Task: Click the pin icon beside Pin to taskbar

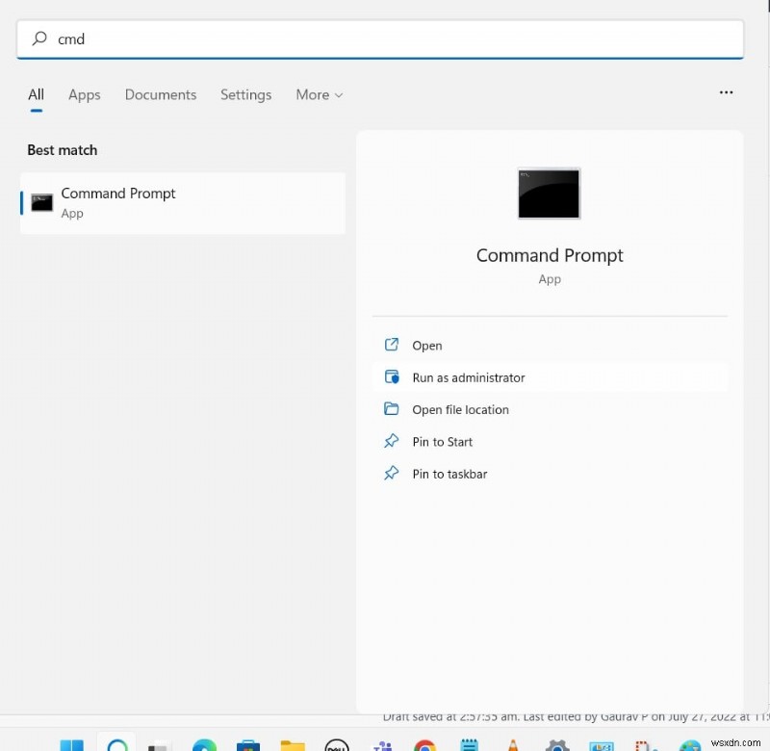Action: tap(392, 474)
